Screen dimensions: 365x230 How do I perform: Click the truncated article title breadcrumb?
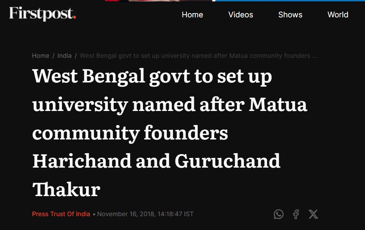tap(198, 55)
